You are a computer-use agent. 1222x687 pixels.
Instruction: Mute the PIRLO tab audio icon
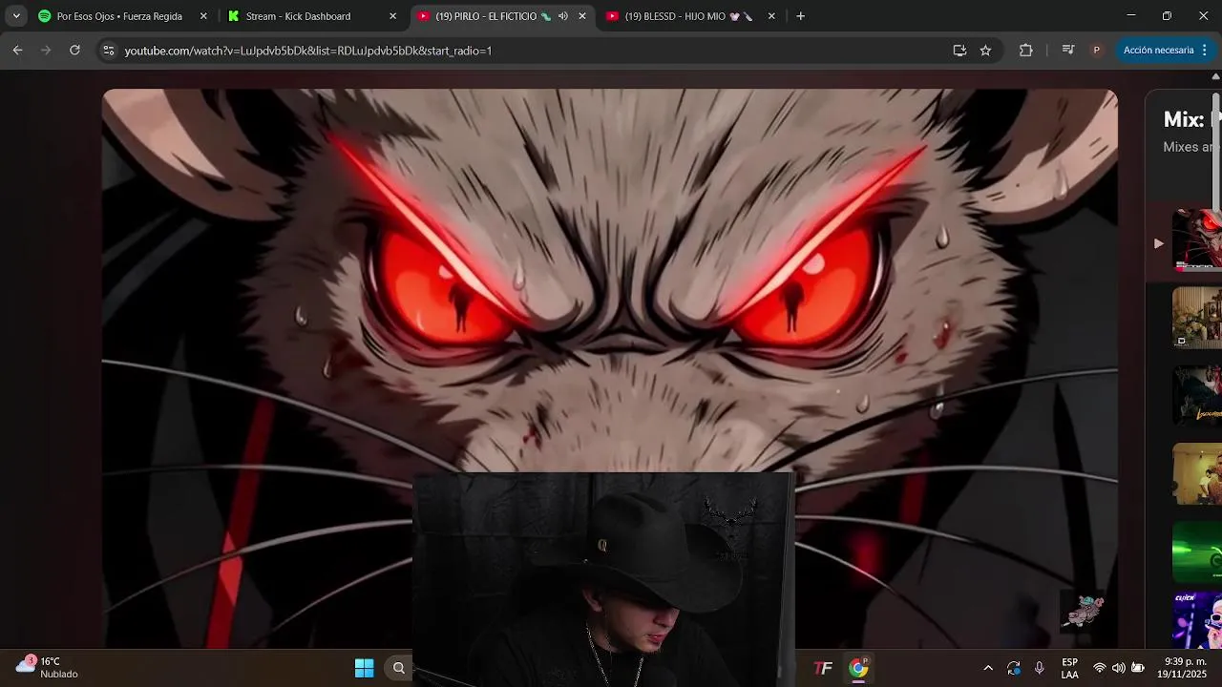[562, 16]
